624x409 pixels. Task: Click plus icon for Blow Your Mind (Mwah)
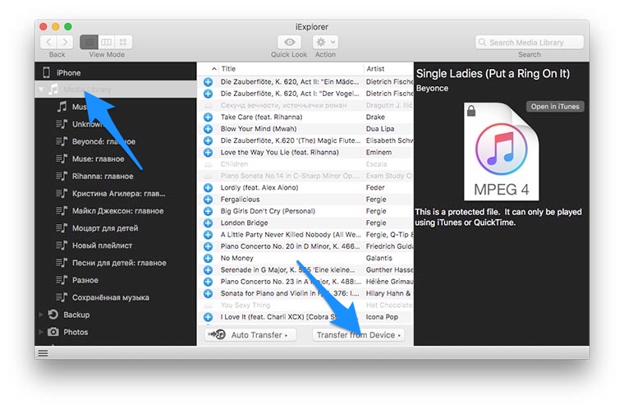coord(208,129)
